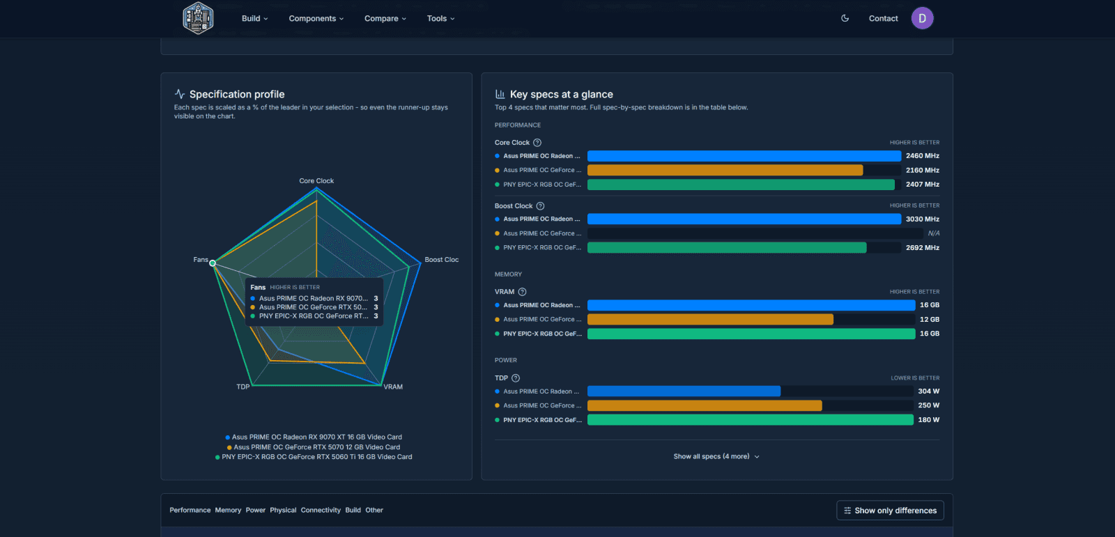Toggle PNY RTX 5060 Ti legend entry
Image resolution: width=1115 pixels, height=537 pixels.
pos(314,457)
